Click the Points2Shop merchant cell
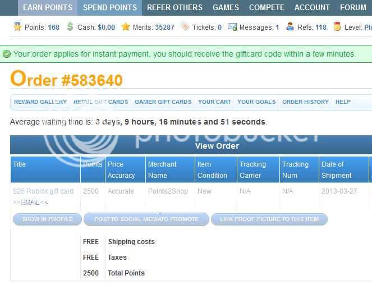Screen dimensions: 372x285 (x=168, y=191)
